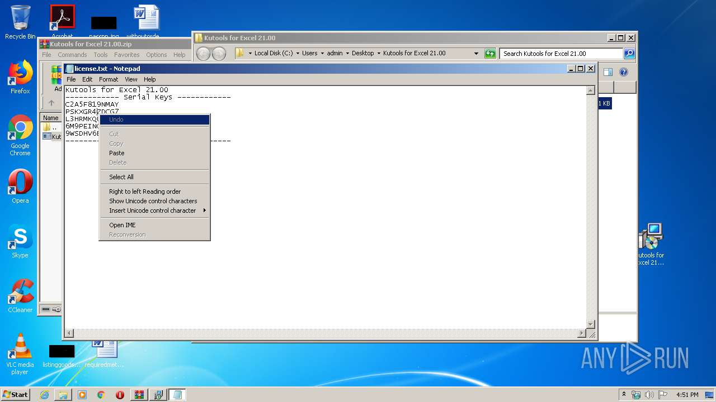Open the Favorites menu in the WinRAR window
The height and width of the screenshot is (402, 716).
point(127,55)
